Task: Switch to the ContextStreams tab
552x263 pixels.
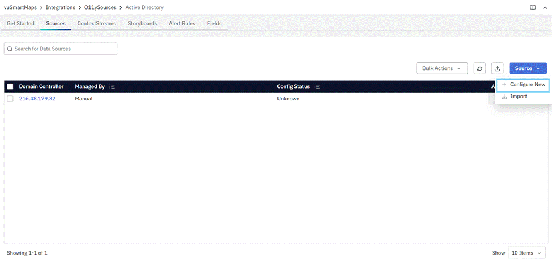Action: tap(96, 24)
